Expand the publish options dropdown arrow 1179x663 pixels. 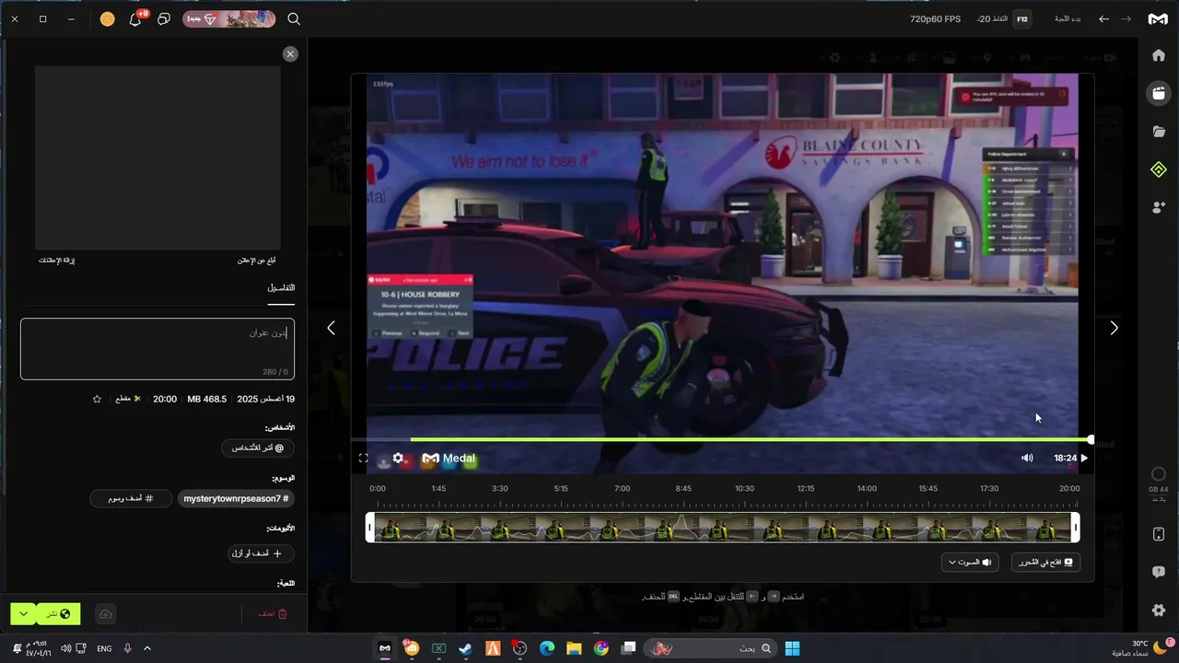coord(23,614)
